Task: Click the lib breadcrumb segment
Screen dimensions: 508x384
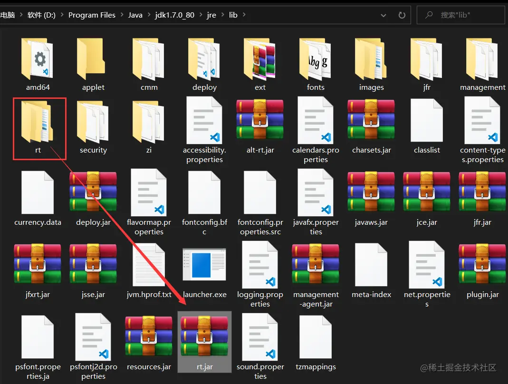Action: coord(233,15)
